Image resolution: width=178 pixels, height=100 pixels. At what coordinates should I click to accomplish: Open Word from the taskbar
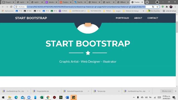67,97
